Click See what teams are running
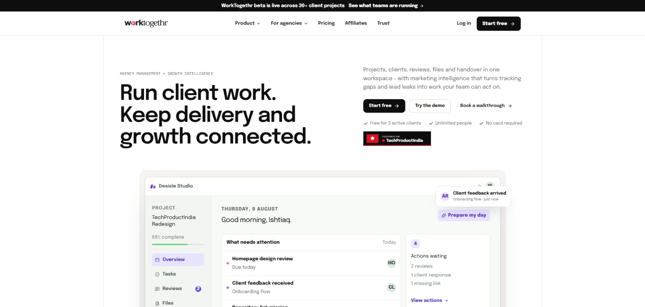Viewport: 645px width, 307px height. 386,6
